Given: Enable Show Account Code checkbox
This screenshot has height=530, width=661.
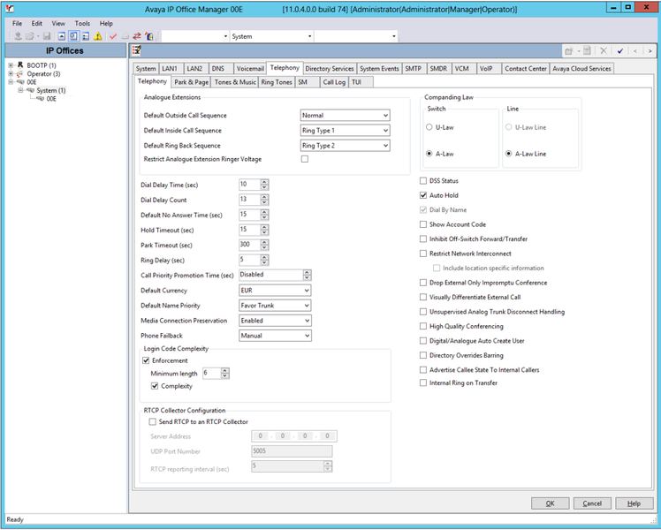Looking at the screenshot, I should pos(423,224).
